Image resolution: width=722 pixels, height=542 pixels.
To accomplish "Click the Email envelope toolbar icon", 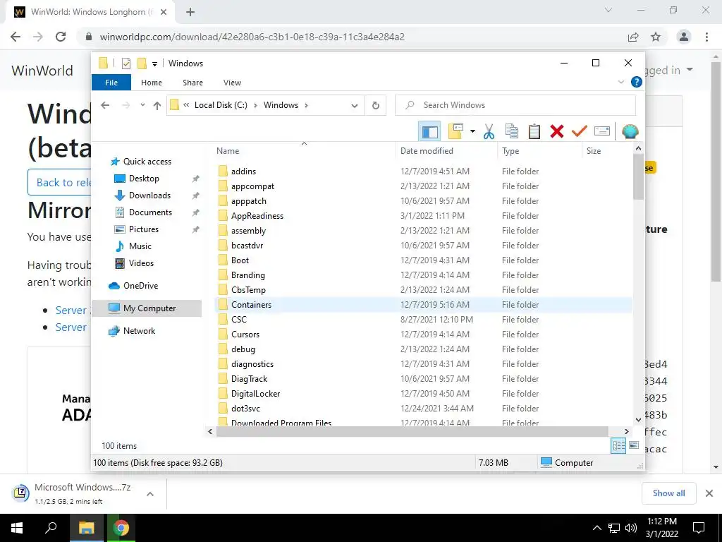I will tap(602, 132).
